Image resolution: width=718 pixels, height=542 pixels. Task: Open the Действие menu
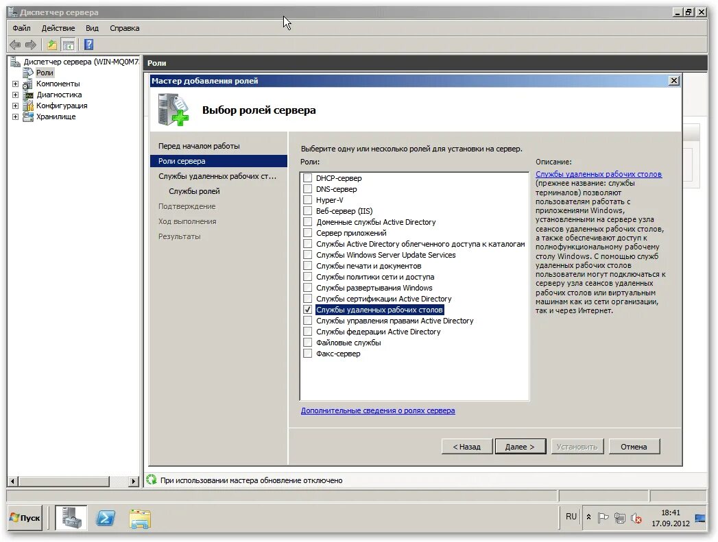pos(58,28)
